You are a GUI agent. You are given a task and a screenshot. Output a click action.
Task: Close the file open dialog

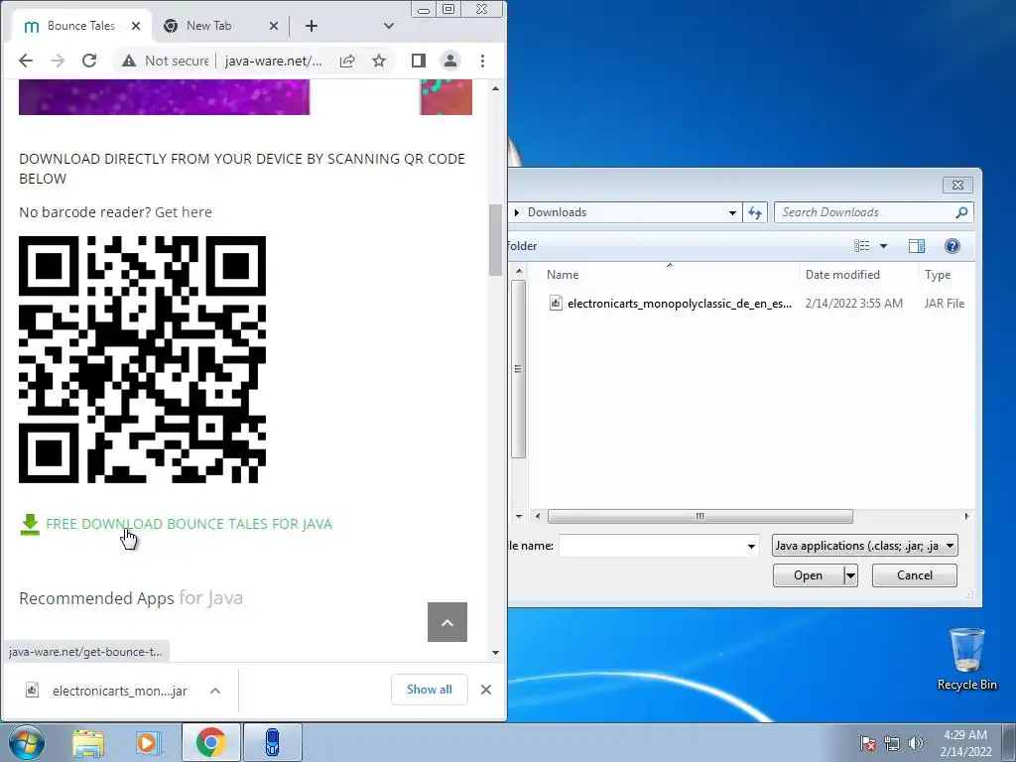point(957,186)
